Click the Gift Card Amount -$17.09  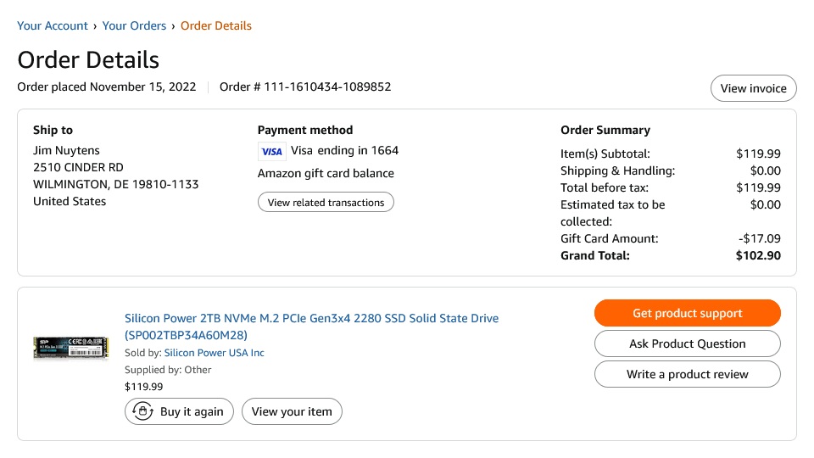tap(760, 238)
